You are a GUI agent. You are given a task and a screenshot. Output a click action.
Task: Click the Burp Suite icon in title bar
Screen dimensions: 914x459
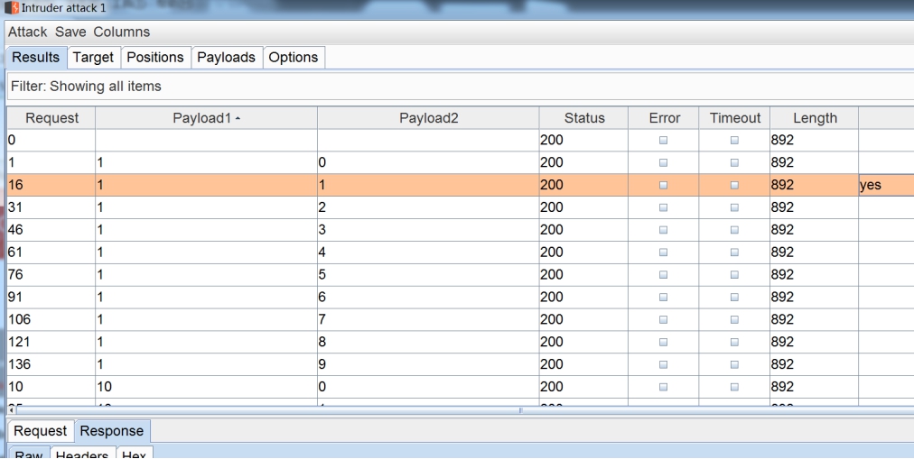(12, 8)
